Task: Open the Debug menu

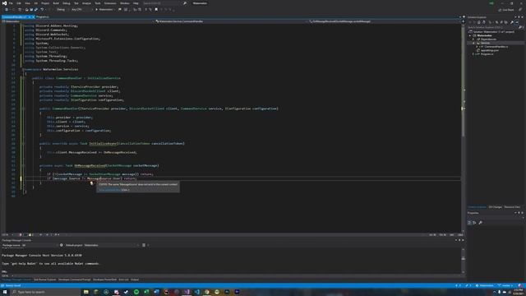Action: point(67,3)
